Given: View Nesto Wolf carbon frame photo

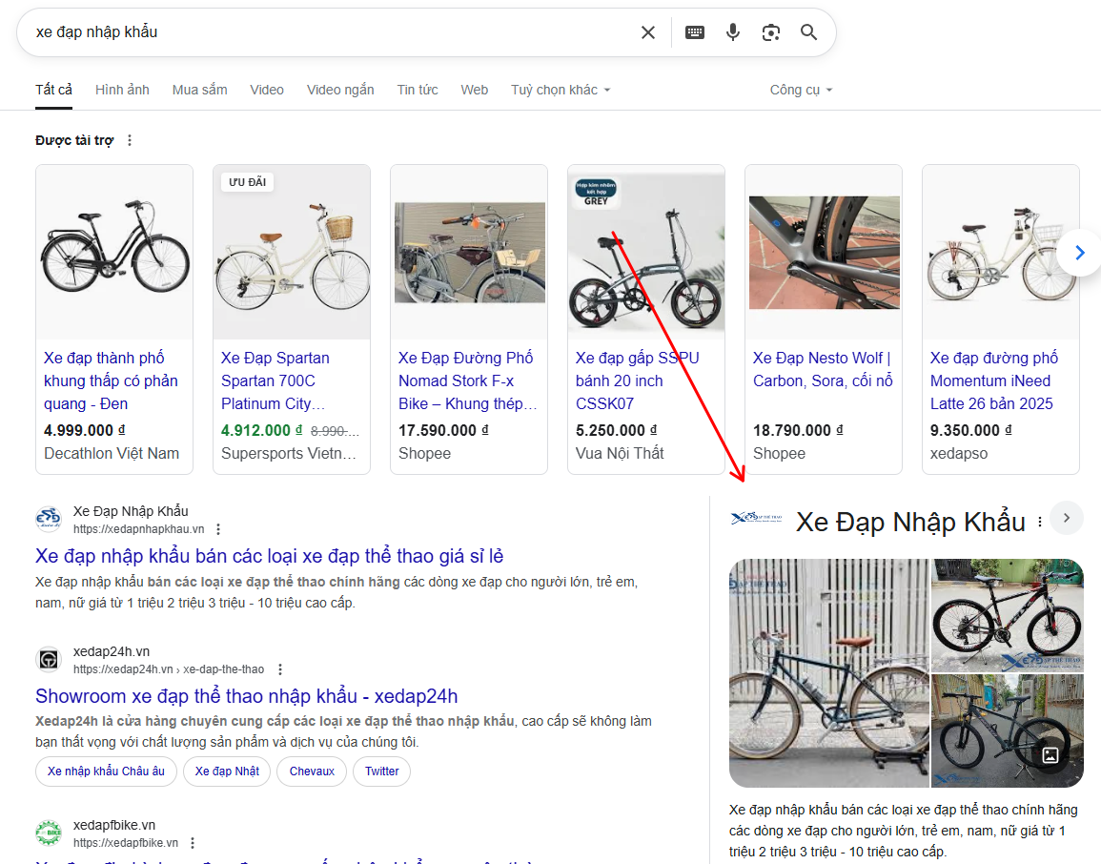Looking at the screenshot, I should [x=824, y=252].
